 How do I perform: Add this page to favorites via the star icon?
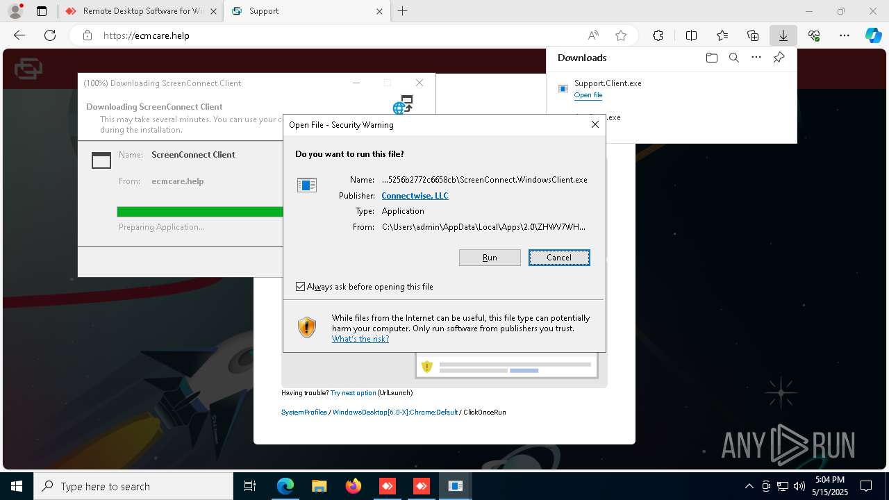pyautogui.click(x=621, y=35)
